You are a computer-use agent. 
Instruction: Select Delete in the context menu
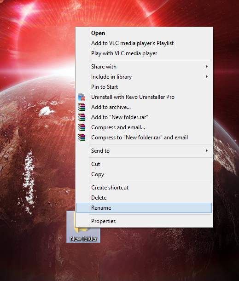(144, 198)
